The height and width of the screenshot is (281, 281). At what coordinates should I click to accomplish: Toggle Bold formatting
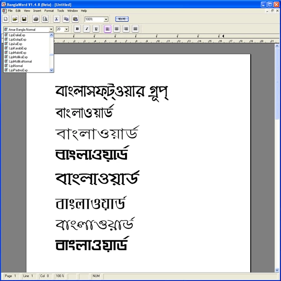pyautogui.click(x=77, y=29)
